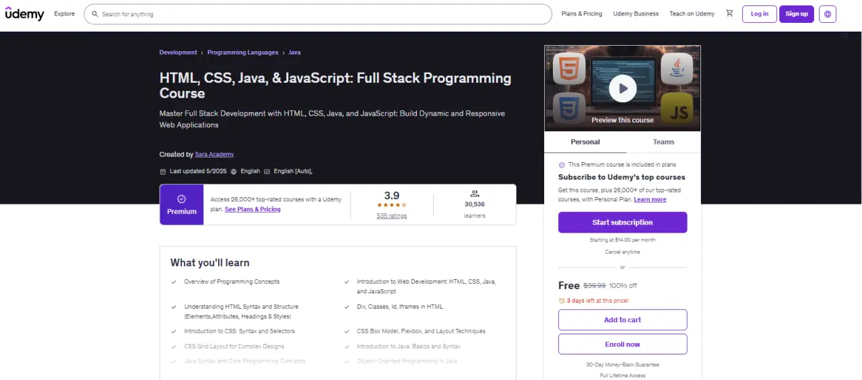Click the premium check icon in sidebar
The width and height of the screenshot is (862, 380).
pyautogui.click(x=562, y=165)
